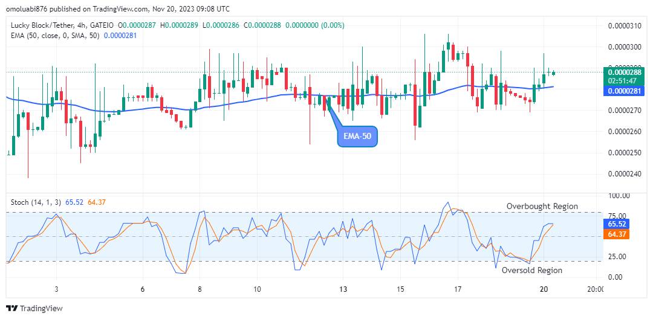Screen dimensions: 653x319
Task: Click date label 20 on time axis
Action: [x=544, y=289]
